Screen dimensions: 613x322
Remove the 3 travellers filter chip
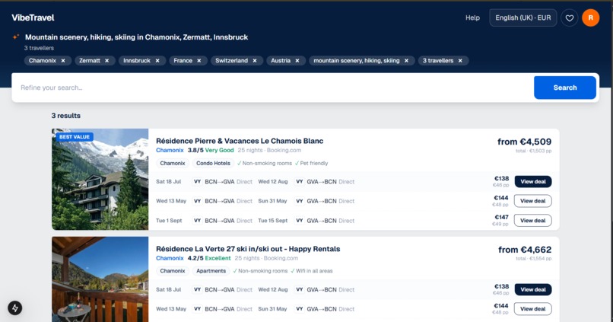click(x=460, y=61)
